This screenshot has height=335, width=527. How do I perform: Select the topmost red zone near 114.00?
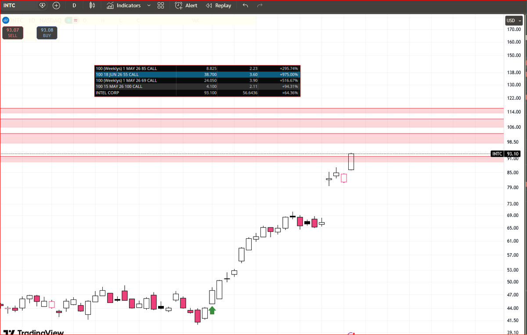pos(252,111)
